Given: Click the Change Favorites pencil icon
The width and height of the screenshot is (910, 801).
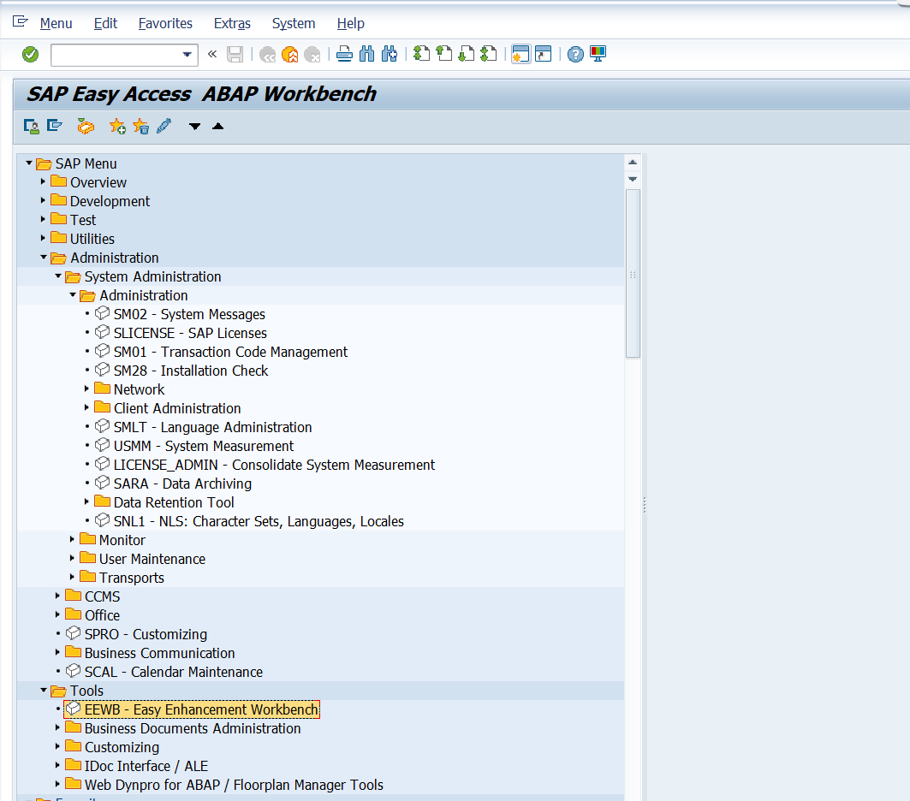Looking at the screenshot, I should coord(164,127).
